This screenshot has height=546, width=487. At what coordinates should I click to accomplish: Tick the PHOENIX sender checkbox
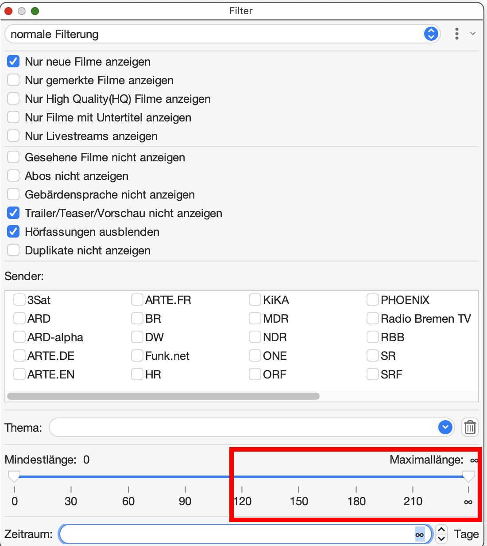373,300
